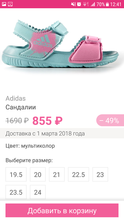The height and width of the screenshot is (220, 124).
Task: Tap the gallery notification icon in status bar
Action: tap(4, 4)
